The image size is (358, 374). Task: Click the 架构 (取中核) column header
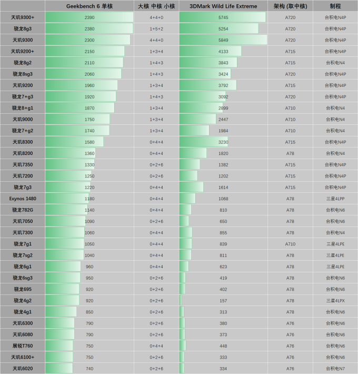pos(290,6)
